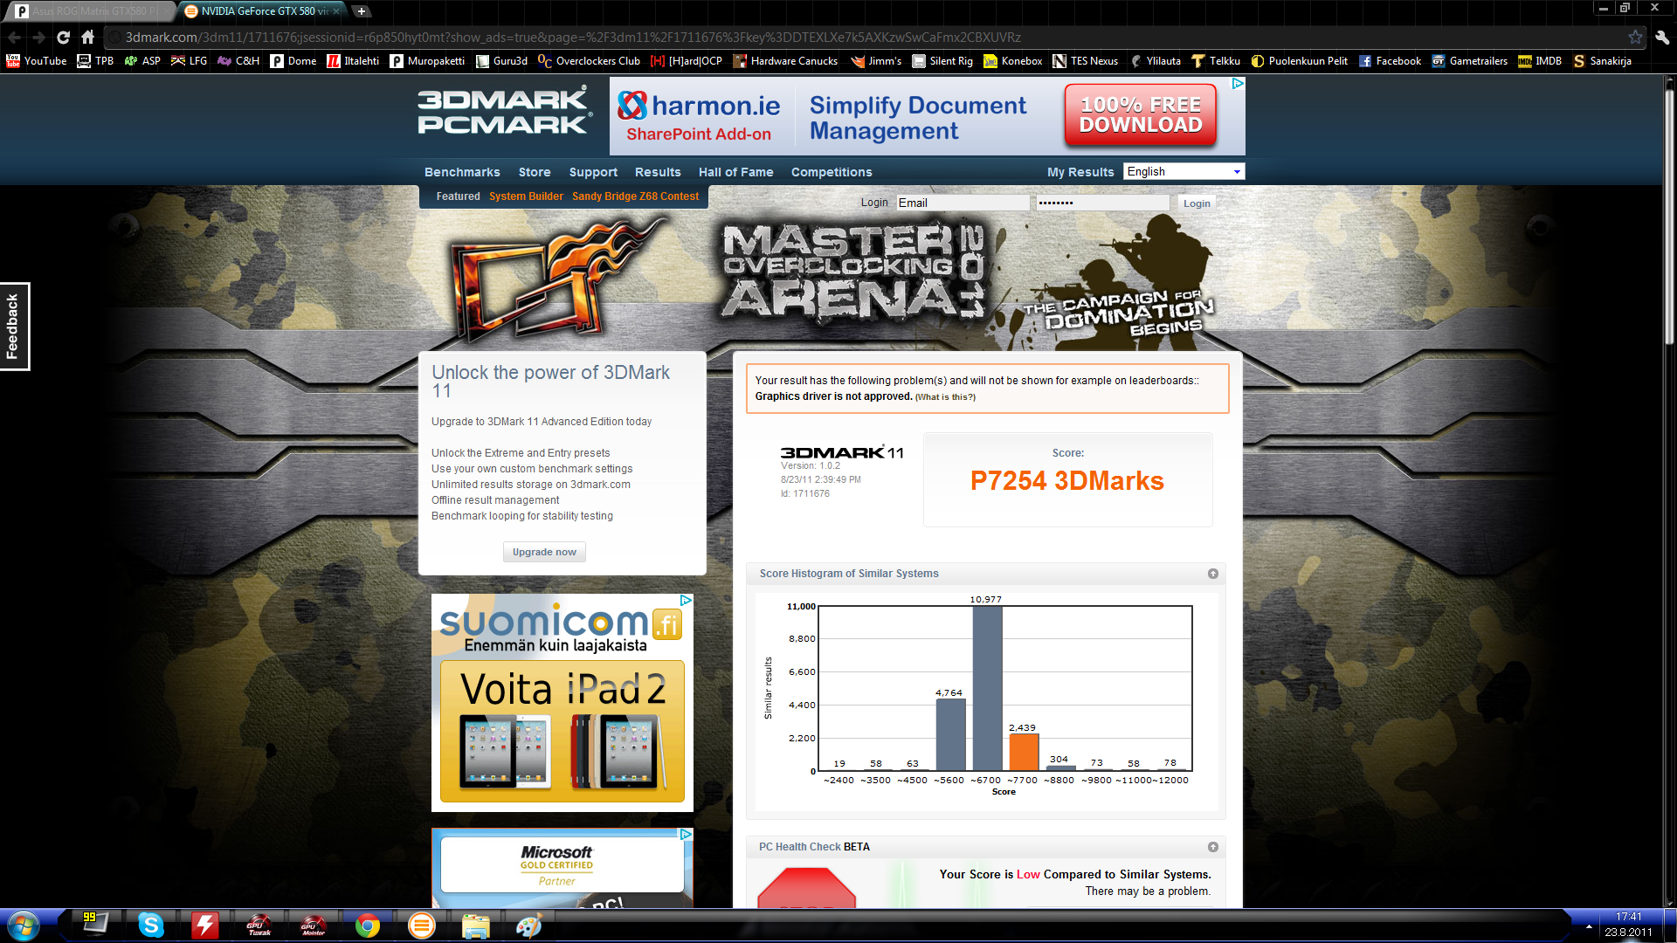Screen dimensions: 1677x943
Task: Open Overclockers Club bookmark
Action: coord(590,61)
